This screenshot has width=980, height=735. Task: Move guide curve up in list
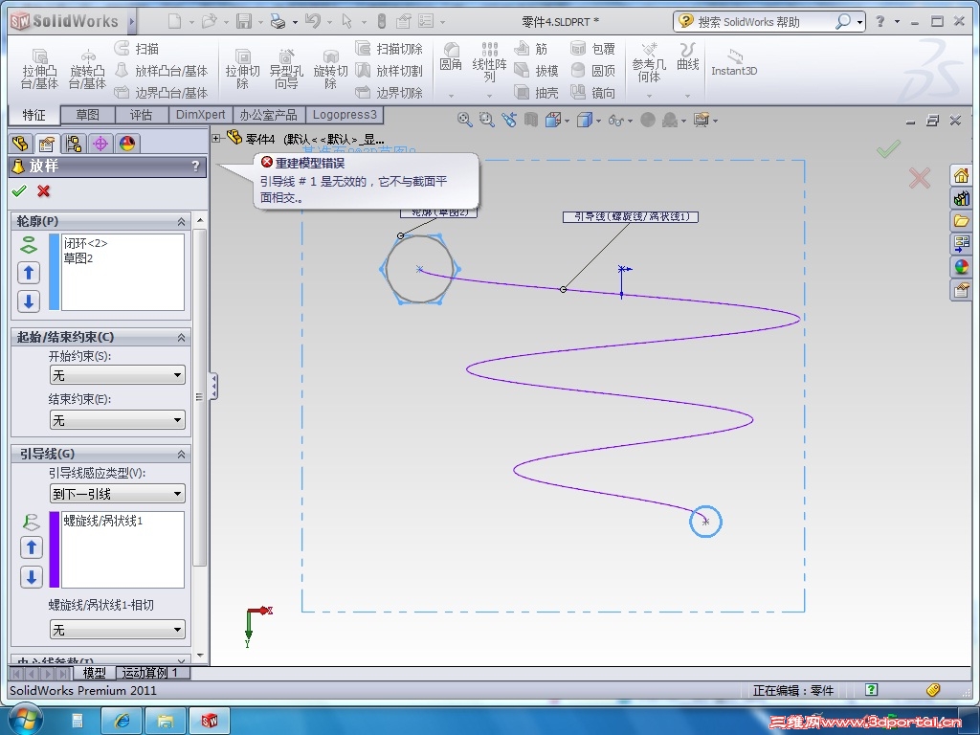pos(32,547)
